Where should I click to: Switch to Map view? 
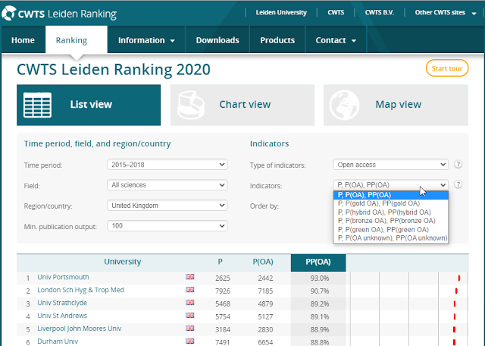click(396, 105)
